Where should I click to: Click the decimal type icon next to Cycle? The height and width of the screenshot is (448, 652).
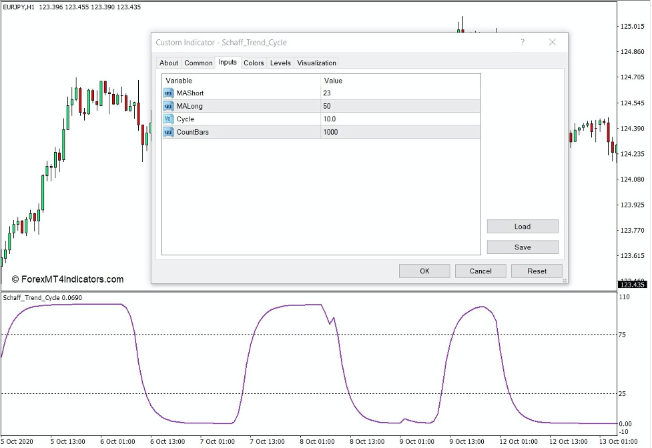coord(168,119)
